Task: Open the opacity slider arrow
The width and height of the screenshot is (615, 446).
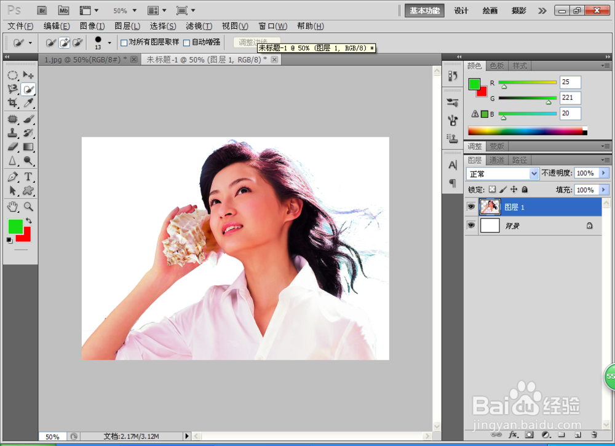Action: click(604, 173)
